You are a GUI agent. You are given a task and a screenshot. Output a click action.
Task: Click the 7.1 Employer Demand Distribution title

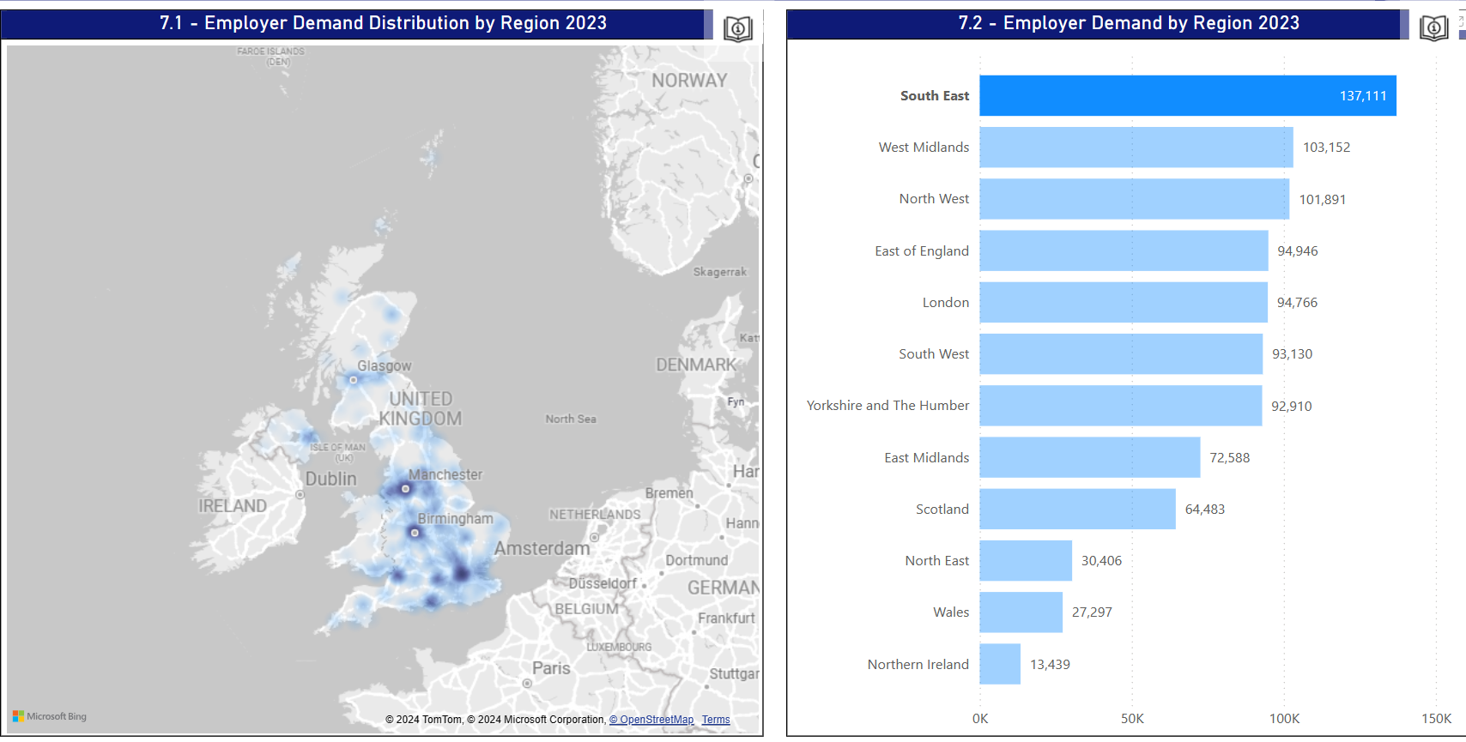(x=383, y=23)
